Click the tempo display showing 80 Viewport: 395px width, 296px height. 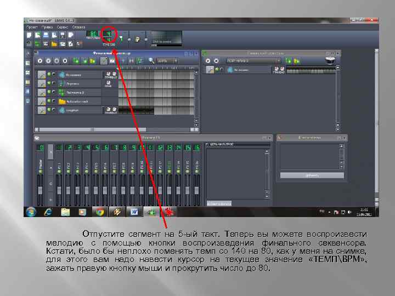click(93, 34)
